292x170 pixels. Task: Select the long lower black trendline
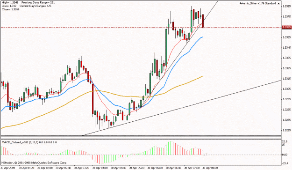pyautogui.click(x=182, y=108)
